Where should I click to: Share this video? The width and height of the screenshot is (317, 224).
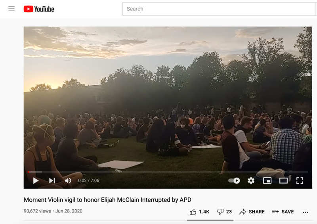pyautogui.click(x=252, y=212)
